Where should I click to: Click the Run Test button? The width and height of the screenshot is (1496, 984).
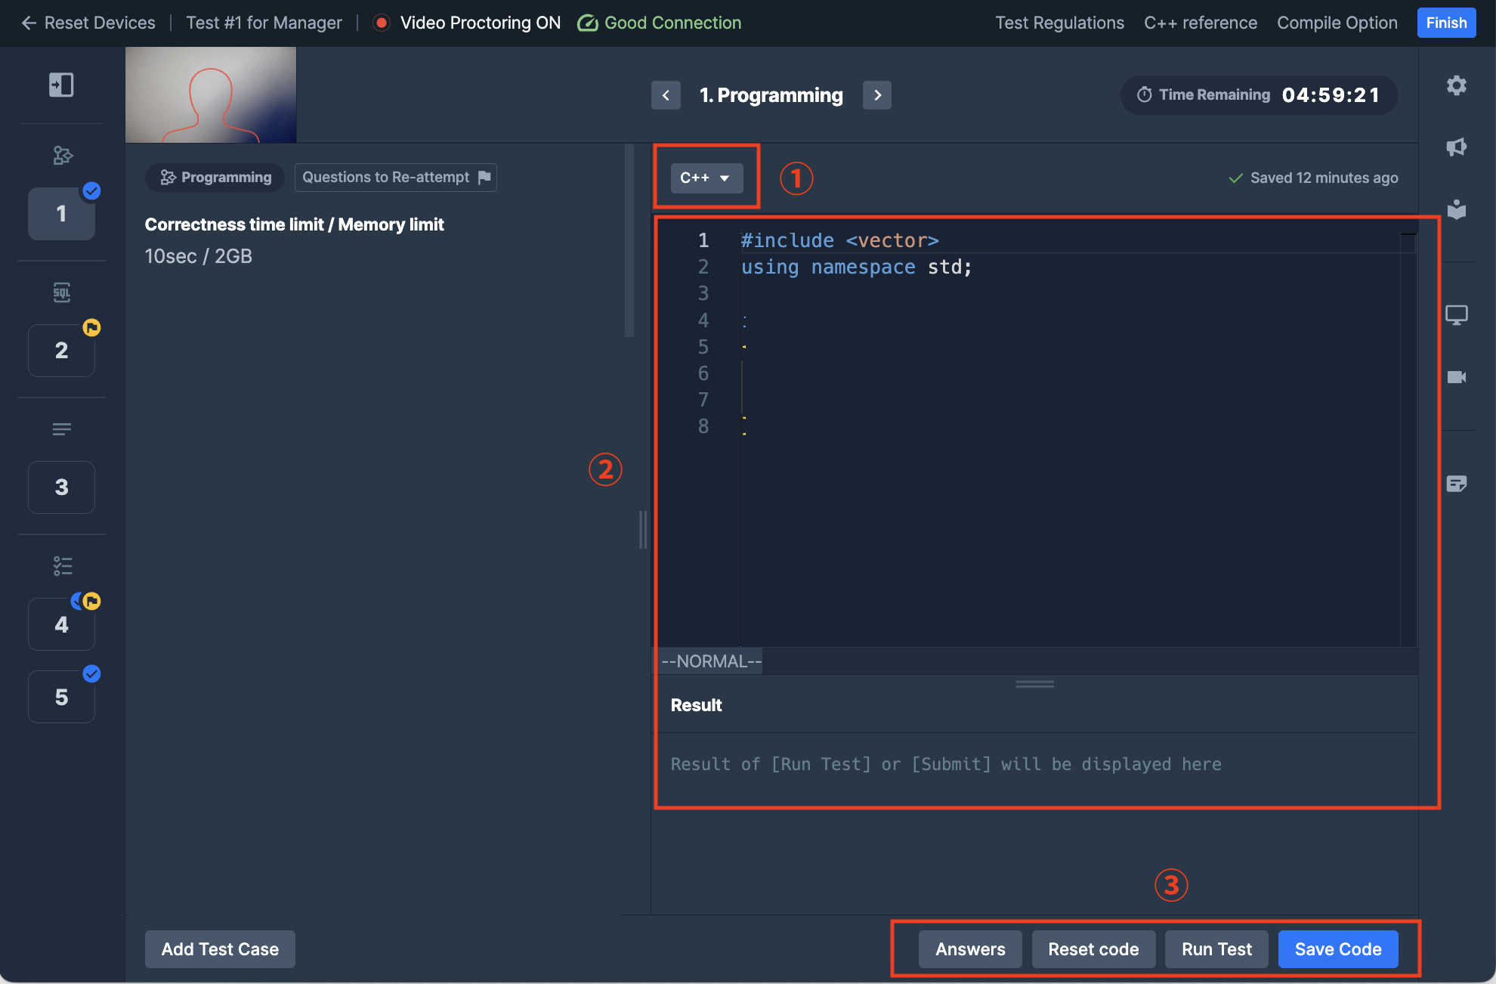[1216, 949]
